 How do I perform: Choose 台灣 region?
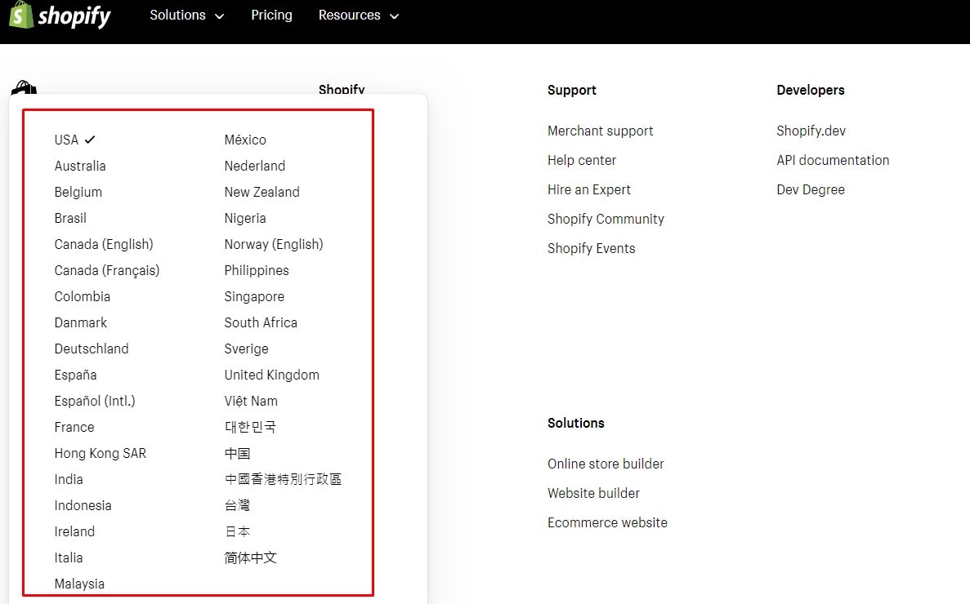click(x=238, y=505)
